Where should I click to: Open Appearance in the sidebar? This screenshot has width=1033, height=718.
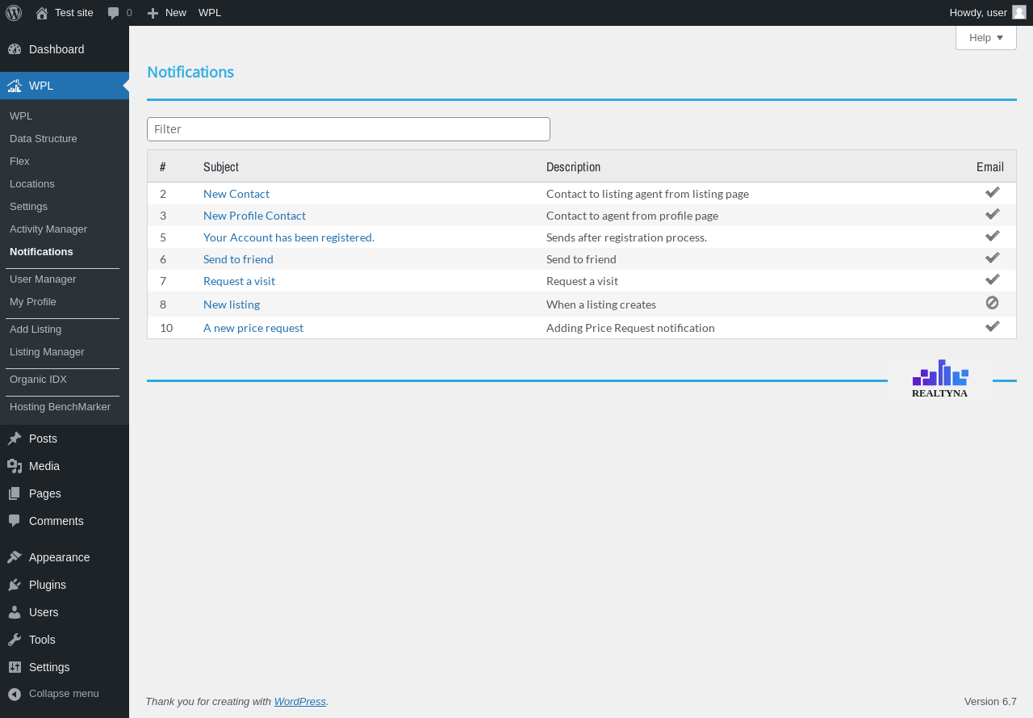coord(59,557)
